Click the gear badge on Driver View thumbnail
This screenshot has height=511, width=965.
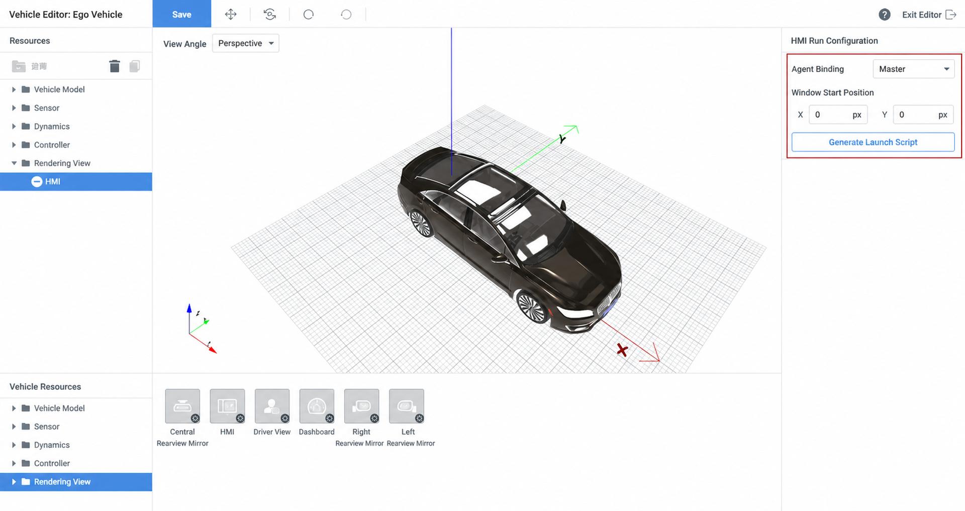pyautogui.click(x=285, y=419)
